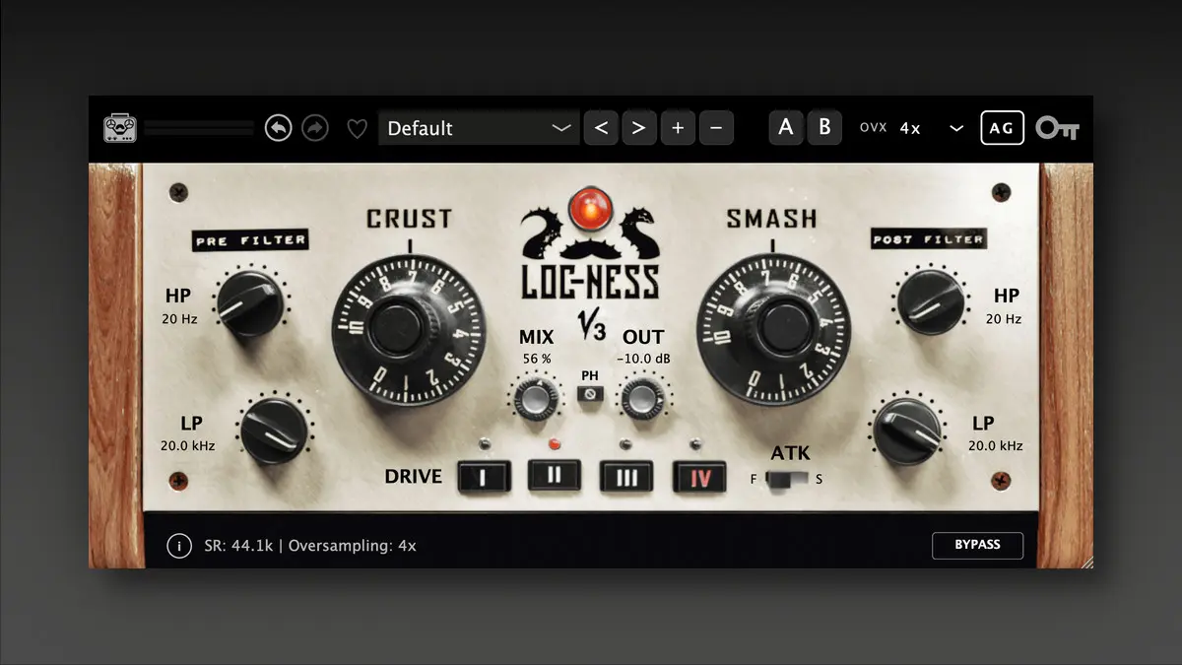This screenshot has width=1182, height=665.
Task: Click the post filter 20.0 kHz value
Action: pyautogui.click(x=996, y=445)
